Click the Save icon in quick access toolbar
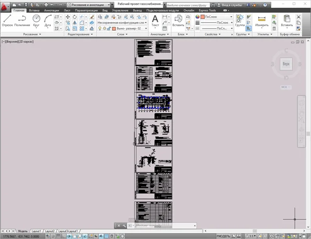This screenshot has height=239, width=311. [x=26, y=5]
